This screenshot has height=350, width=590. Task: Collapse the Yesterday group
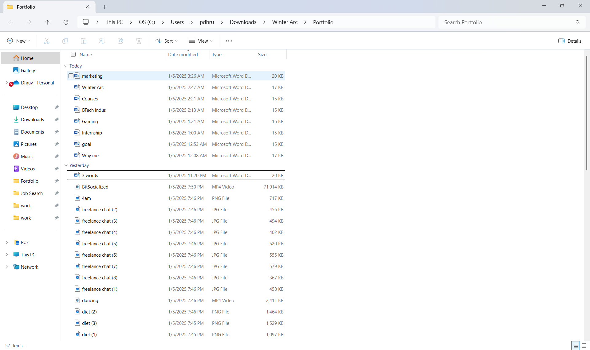click(66, 165)
